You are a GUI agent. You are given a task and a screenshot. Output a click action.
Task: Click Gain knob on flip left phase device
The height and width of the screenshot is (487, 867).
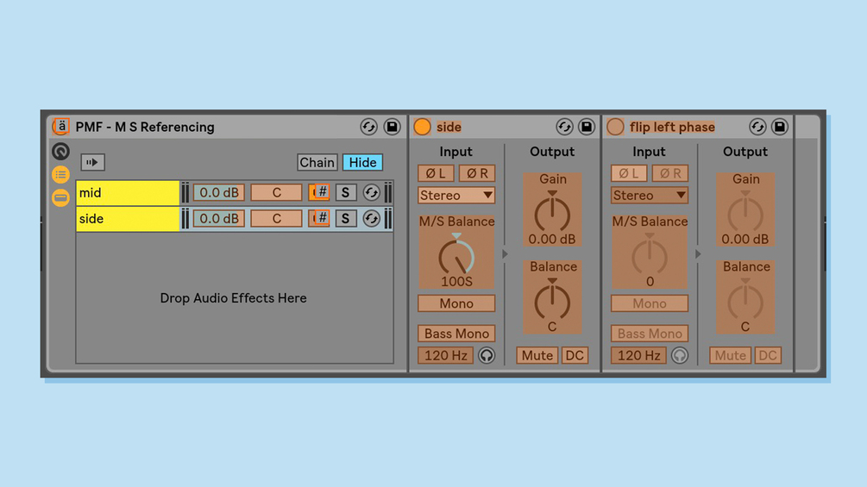[x=745, y=213]
